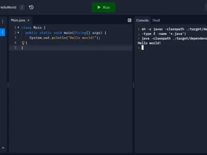207x155 pixels.
Task: Click 'void' keyword on line 2
Action: (x=58, y=33)
